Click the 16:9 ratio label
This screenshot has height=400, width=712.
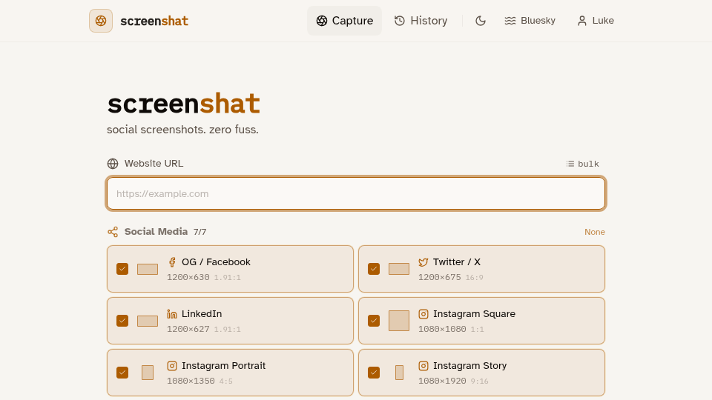(474, 278)
